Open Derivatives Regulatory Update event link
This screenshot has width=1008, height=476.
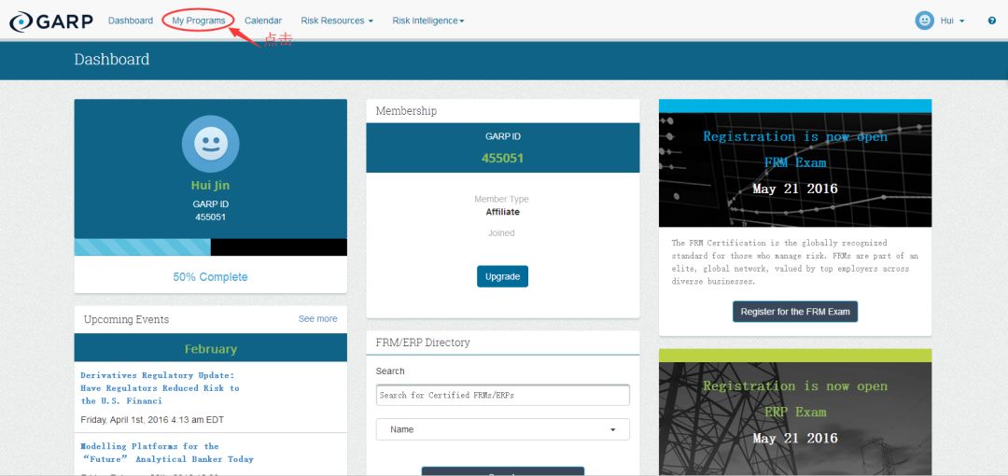tap(161, 388)
